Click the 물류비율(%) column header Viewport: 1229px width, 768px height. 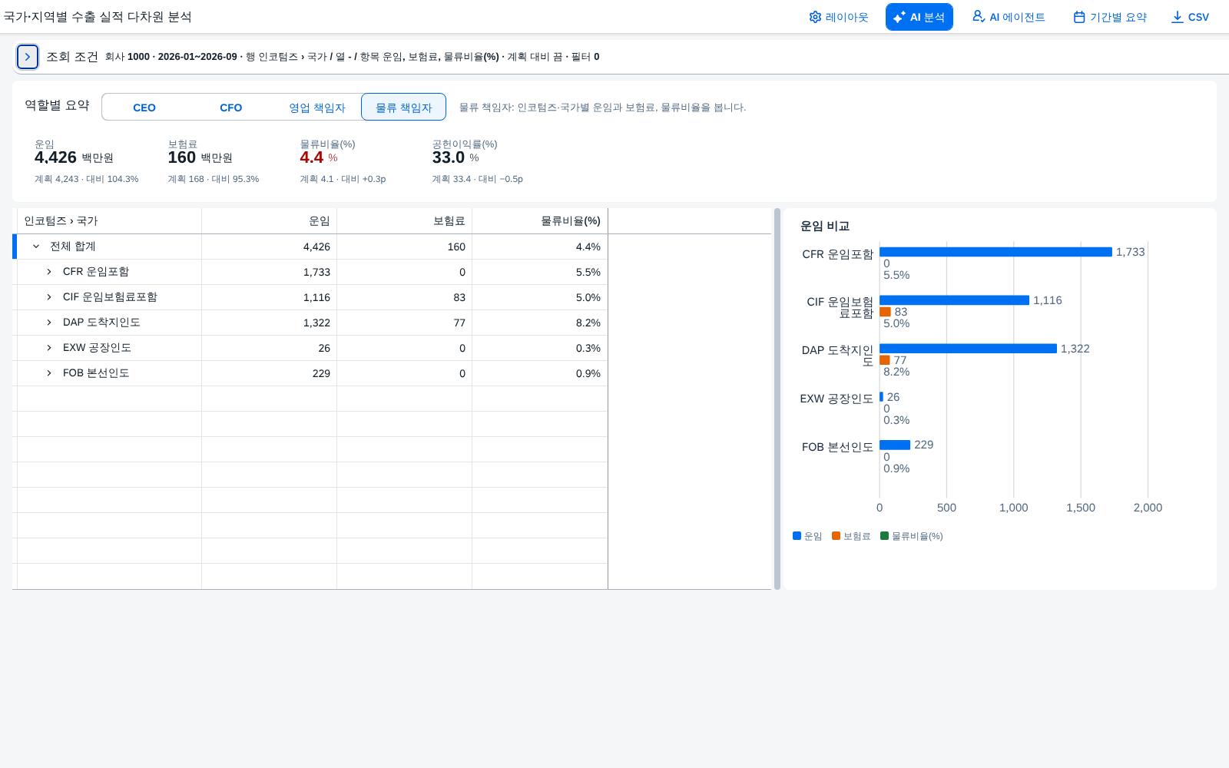click(x=540, y=221)
